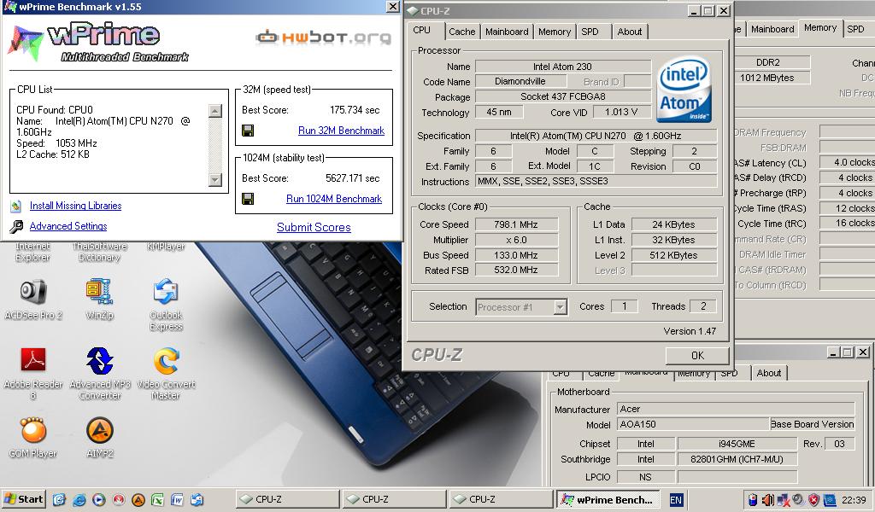Launch Excel from the quick launch bar
The image size is (875, 512).
click(157, 500)
